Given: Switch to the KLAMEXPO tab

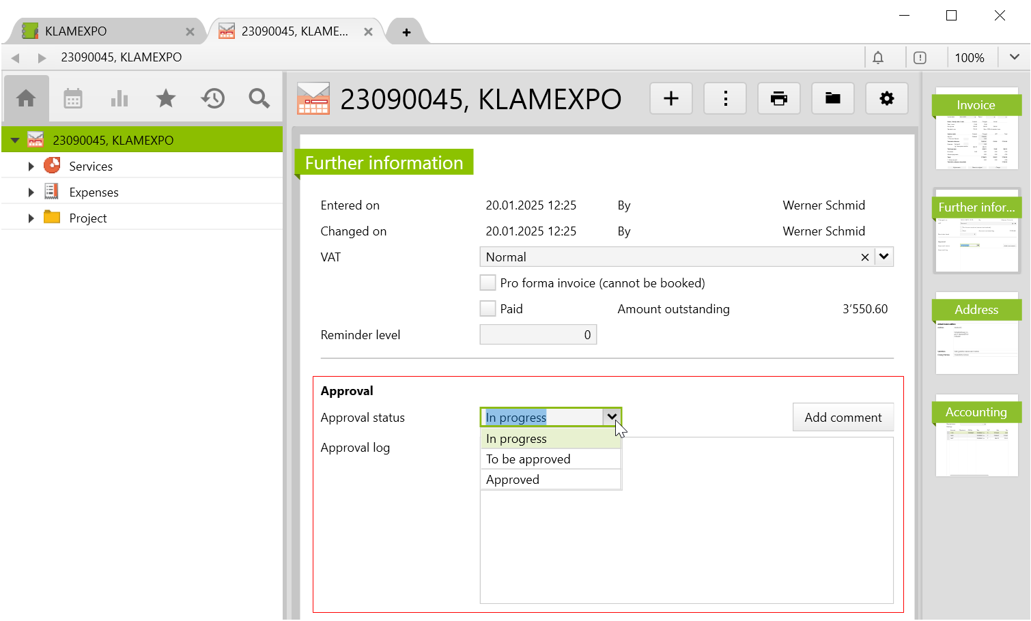Looking at the screenshot, I should click(x=102, y=31).
